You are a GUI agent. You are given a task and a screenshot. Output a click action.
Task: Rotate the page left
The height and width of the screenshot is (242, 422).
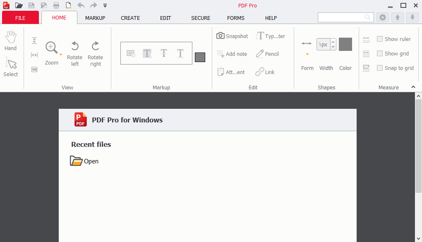click(75, 53)
